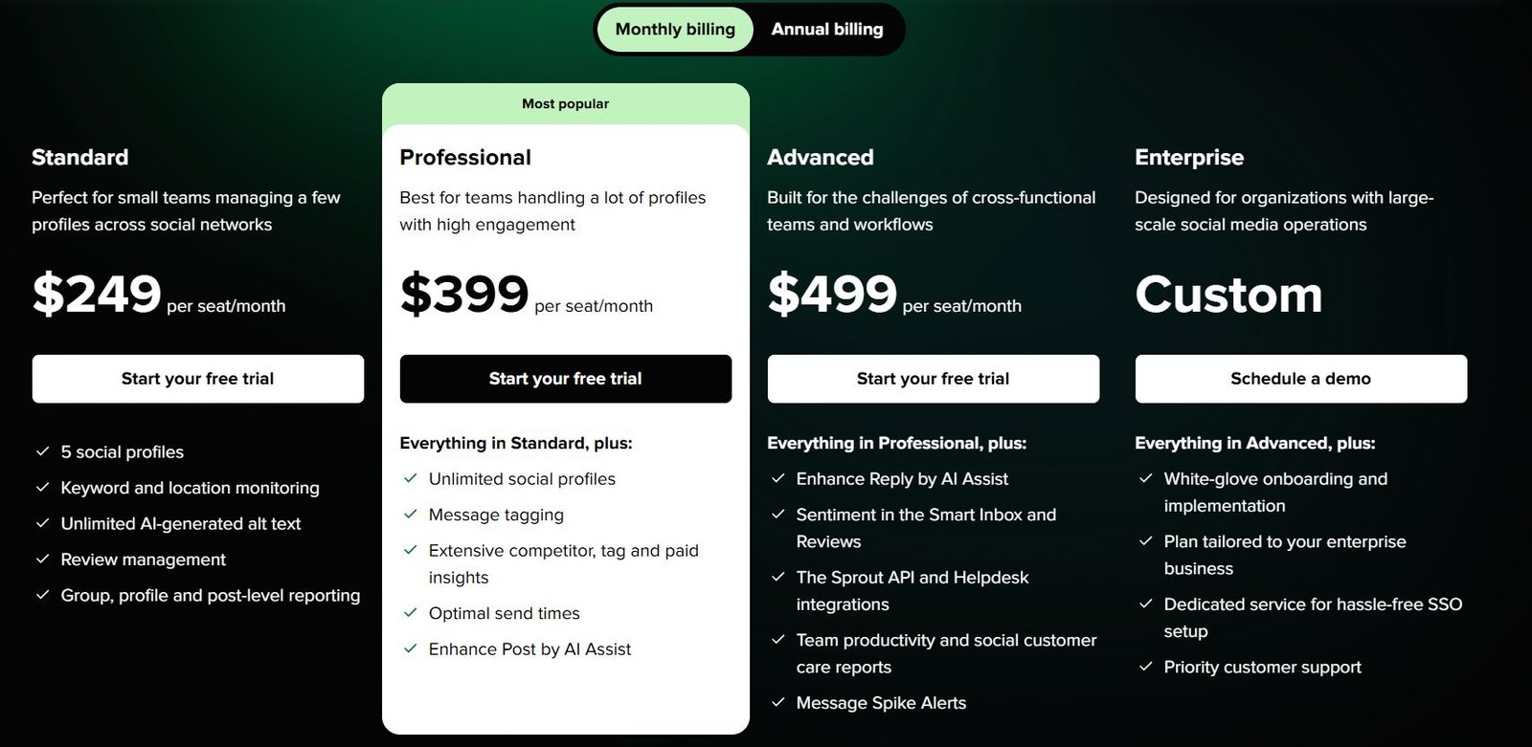This screenshot has width=1532, height=747.
Task: Start the Standard plan free trial
Action: point(198,379)
